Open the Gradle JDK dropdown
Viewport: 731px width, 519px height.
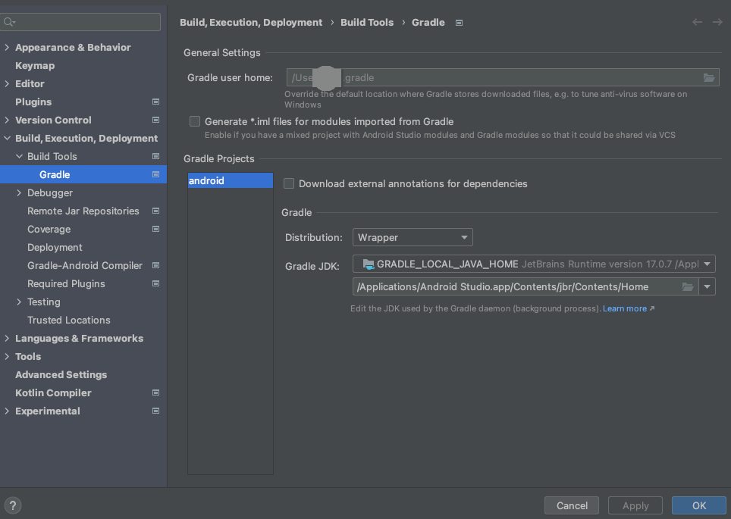click(x=534, y=264)
